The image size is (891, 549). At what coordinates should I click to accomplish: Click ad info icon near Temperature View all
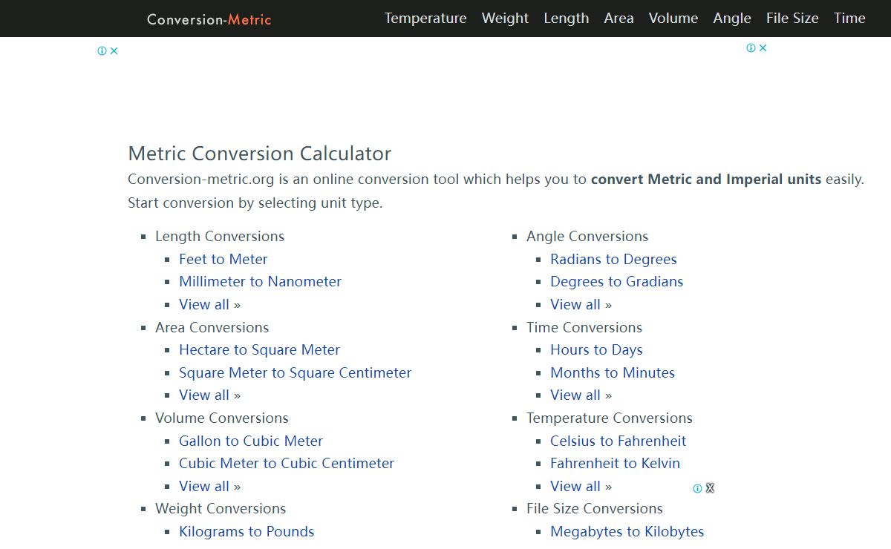tap(697, 488)
